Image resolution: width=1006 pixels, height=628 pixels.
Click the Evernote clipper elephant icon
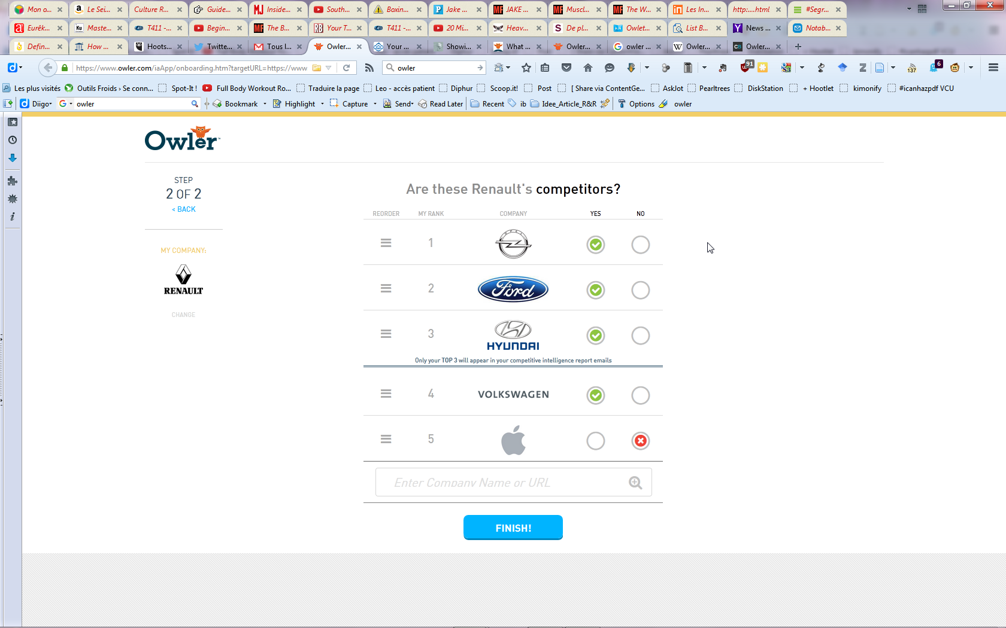click(x=723, y=68)
